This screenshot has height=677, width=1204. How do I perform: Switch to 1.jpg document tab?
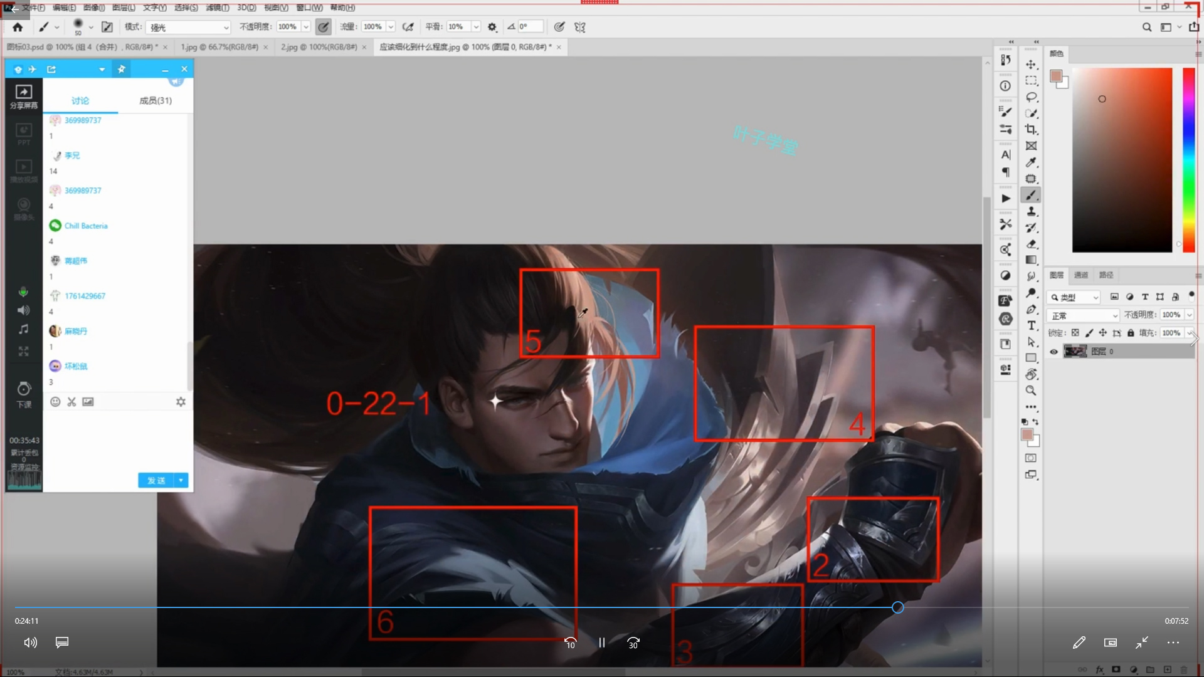pos(220,47)
